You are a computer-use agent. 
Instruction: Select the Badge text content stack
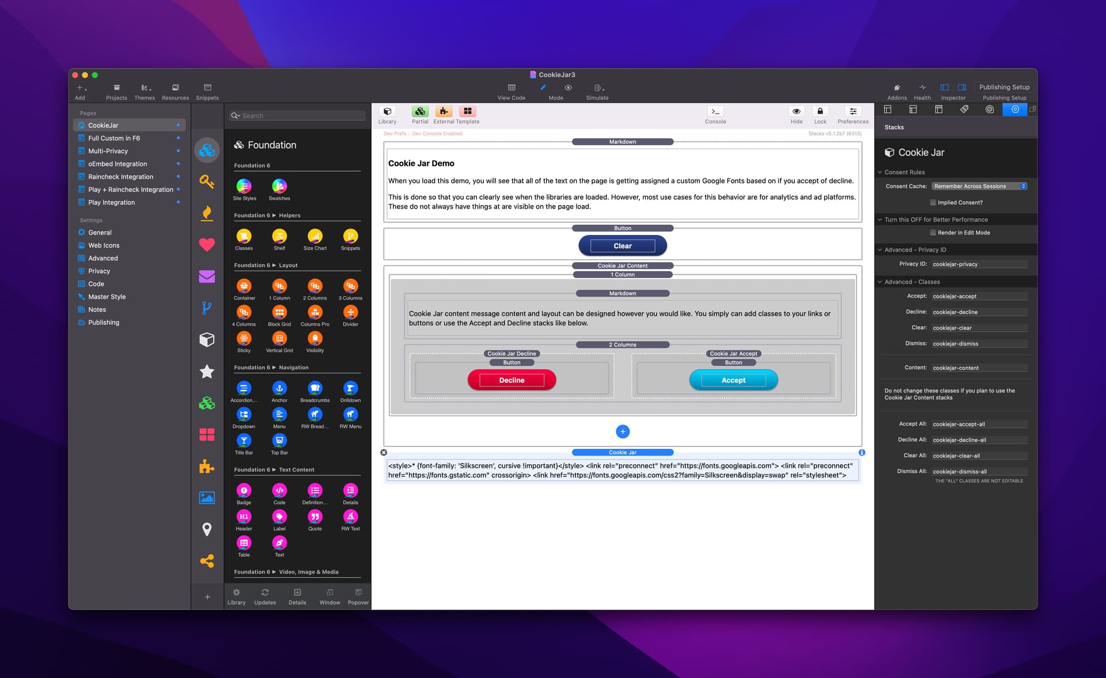[x=244, y=490]
